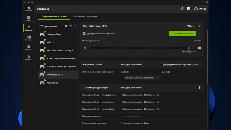Screen dimensions: 231x130
Task: Open the Драйверы sidebar section
Action: [29, 19]
